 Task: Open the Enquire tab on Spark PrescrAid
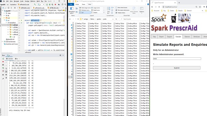[169, 37]
